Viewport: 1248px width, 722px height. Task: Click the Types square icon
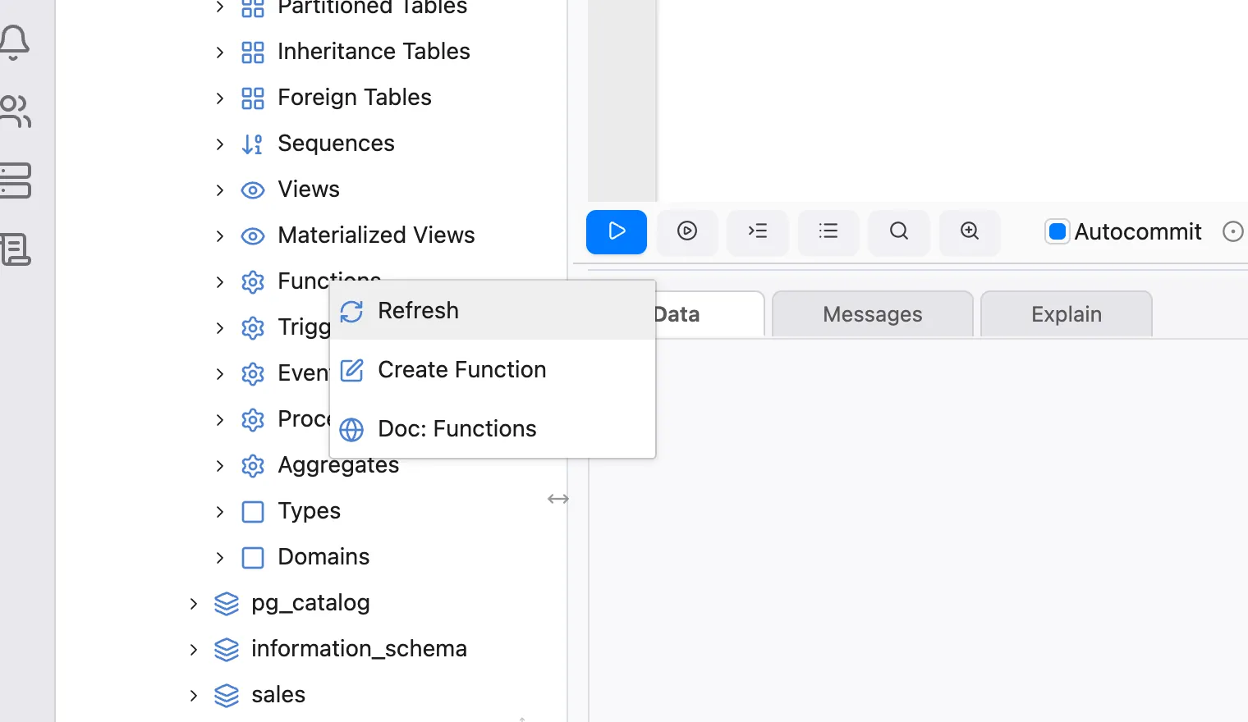(253, 512)
